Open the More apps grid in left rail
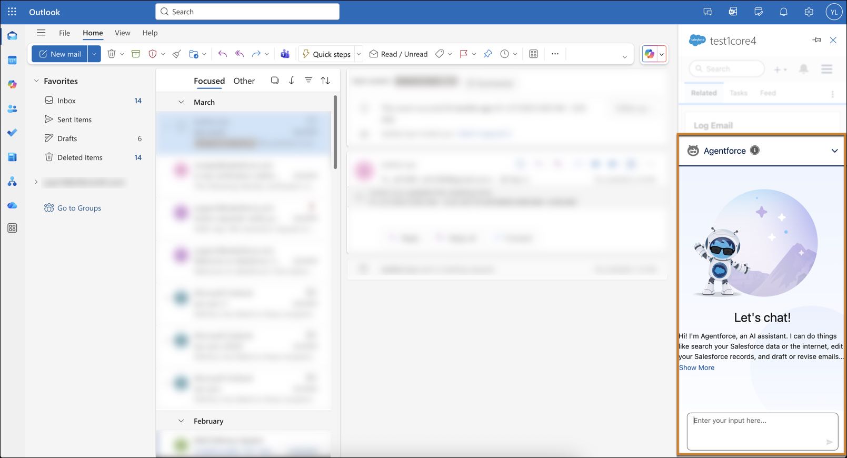The height and width of the screenshot is (458, 847). tap(12, 228)
